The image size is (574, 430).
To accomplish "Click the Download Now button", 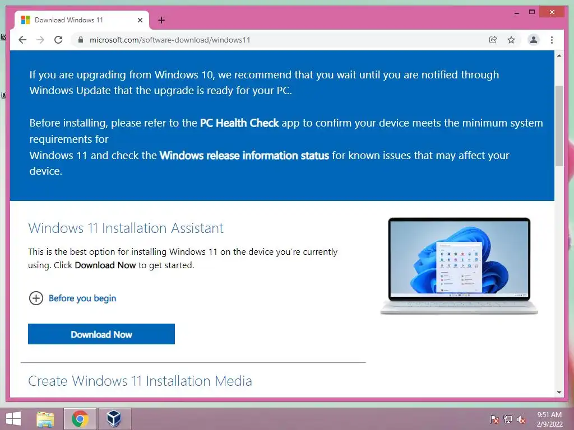I will 101,334.
